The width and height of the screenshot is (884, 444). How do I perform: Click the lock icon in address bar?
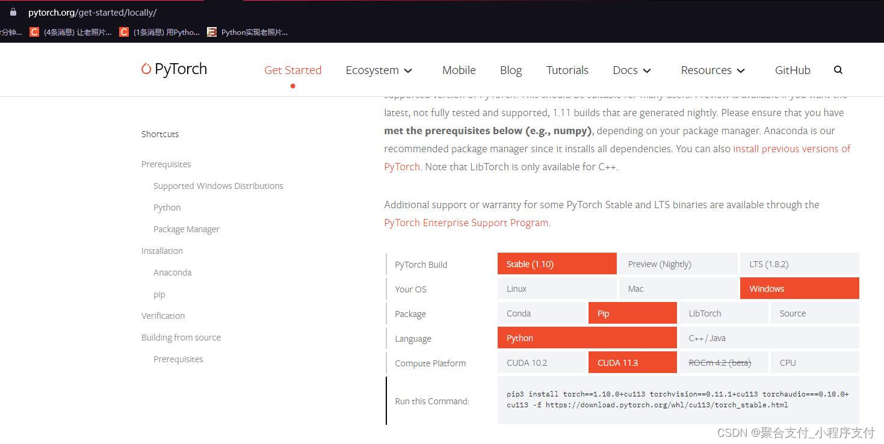coord(13,12)
